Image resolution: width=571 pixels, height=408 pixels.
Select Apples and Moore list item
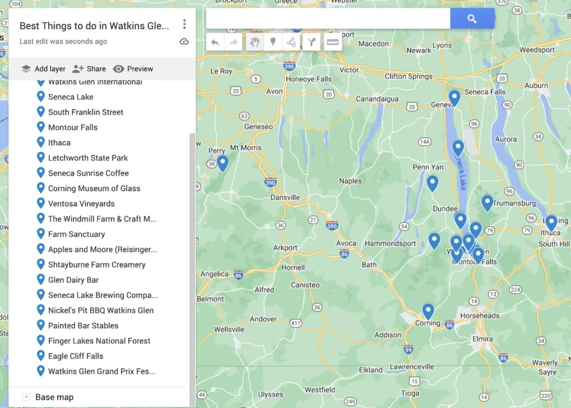pyautogui.click(x=103, y=250)
